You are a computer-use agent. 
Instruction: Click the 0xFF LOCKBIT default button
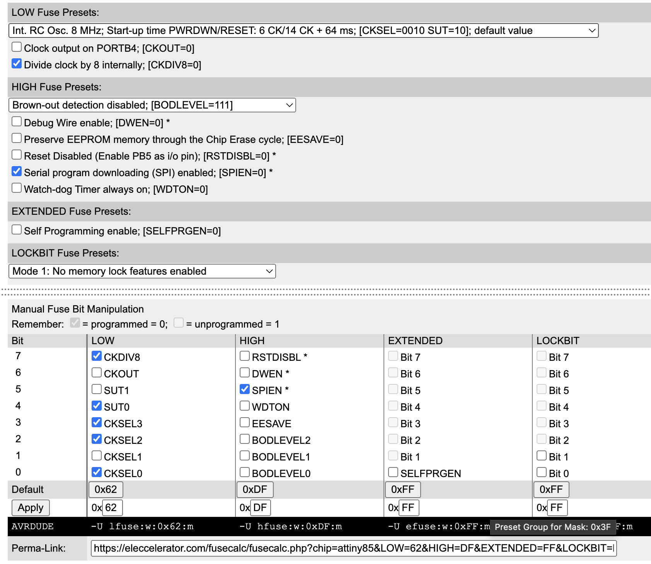[551, 490]
